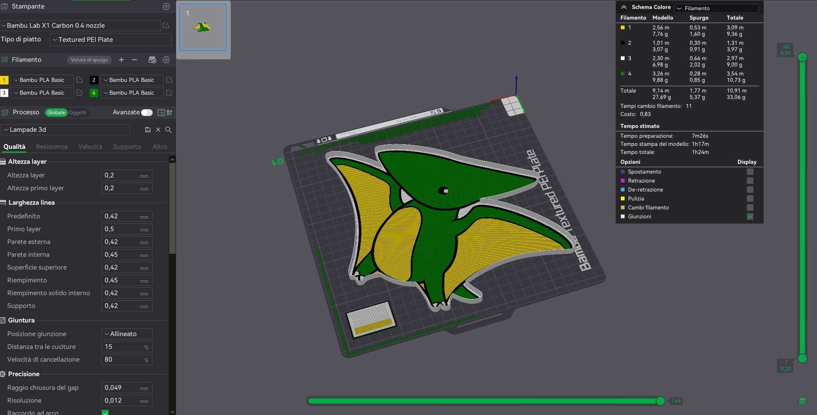Screen dimensions: 817x415
Task: Enable the Retrazione display checkbox
Action: tap(750, 180)
